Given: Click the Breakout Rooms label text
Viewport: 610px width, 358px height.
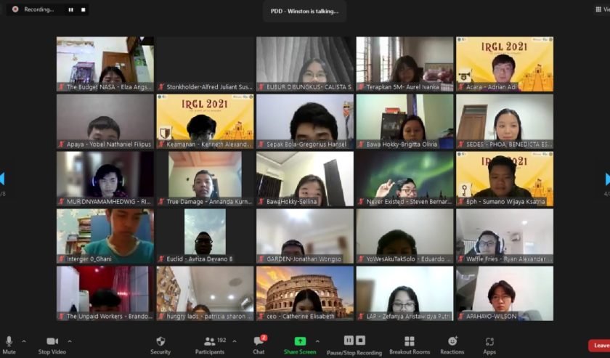Looking at the screenshot, I should coord(410,351).
